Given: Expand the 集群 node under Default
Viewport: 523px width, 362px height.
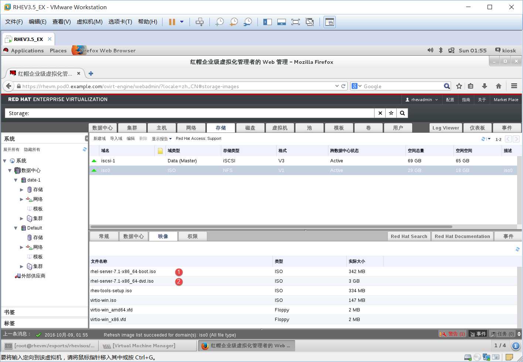Looking at the screenshot, I should (21, 266).
